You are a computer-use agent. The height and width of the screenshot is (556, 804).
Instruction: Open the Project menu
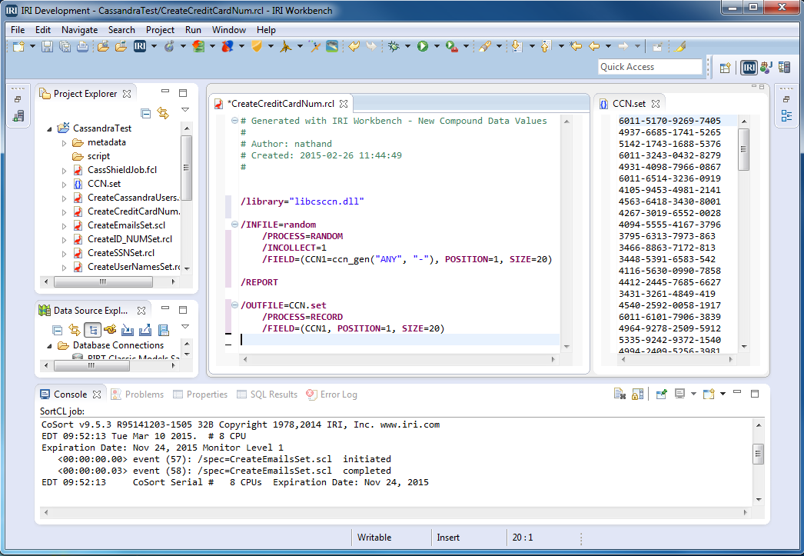[x=160, y=30]
